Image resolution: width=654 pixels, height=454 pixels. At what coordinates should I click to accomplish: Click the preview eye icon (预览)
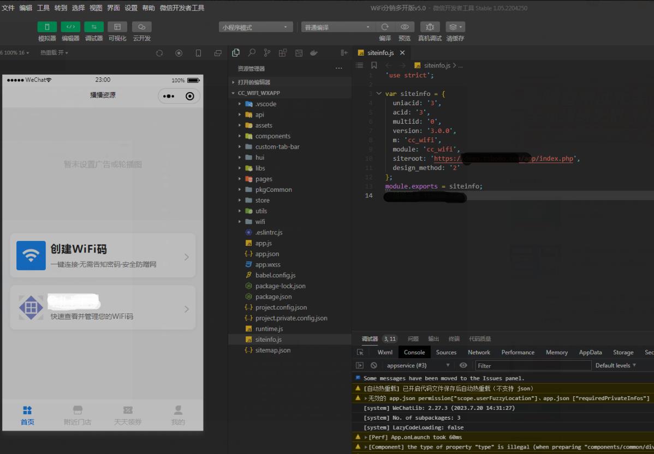click(x=405, y=27)
